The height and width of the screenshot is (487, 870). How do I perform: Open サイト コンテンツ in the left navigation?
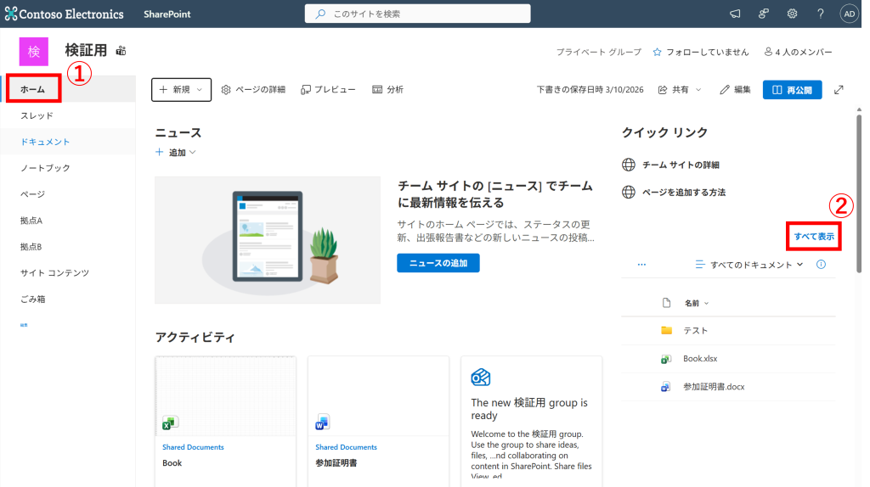54,272
